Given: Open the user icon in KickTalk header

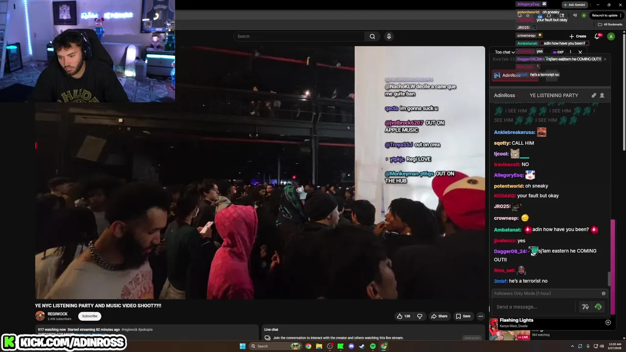Looking at the screenshot, I should tap(602, 95).
